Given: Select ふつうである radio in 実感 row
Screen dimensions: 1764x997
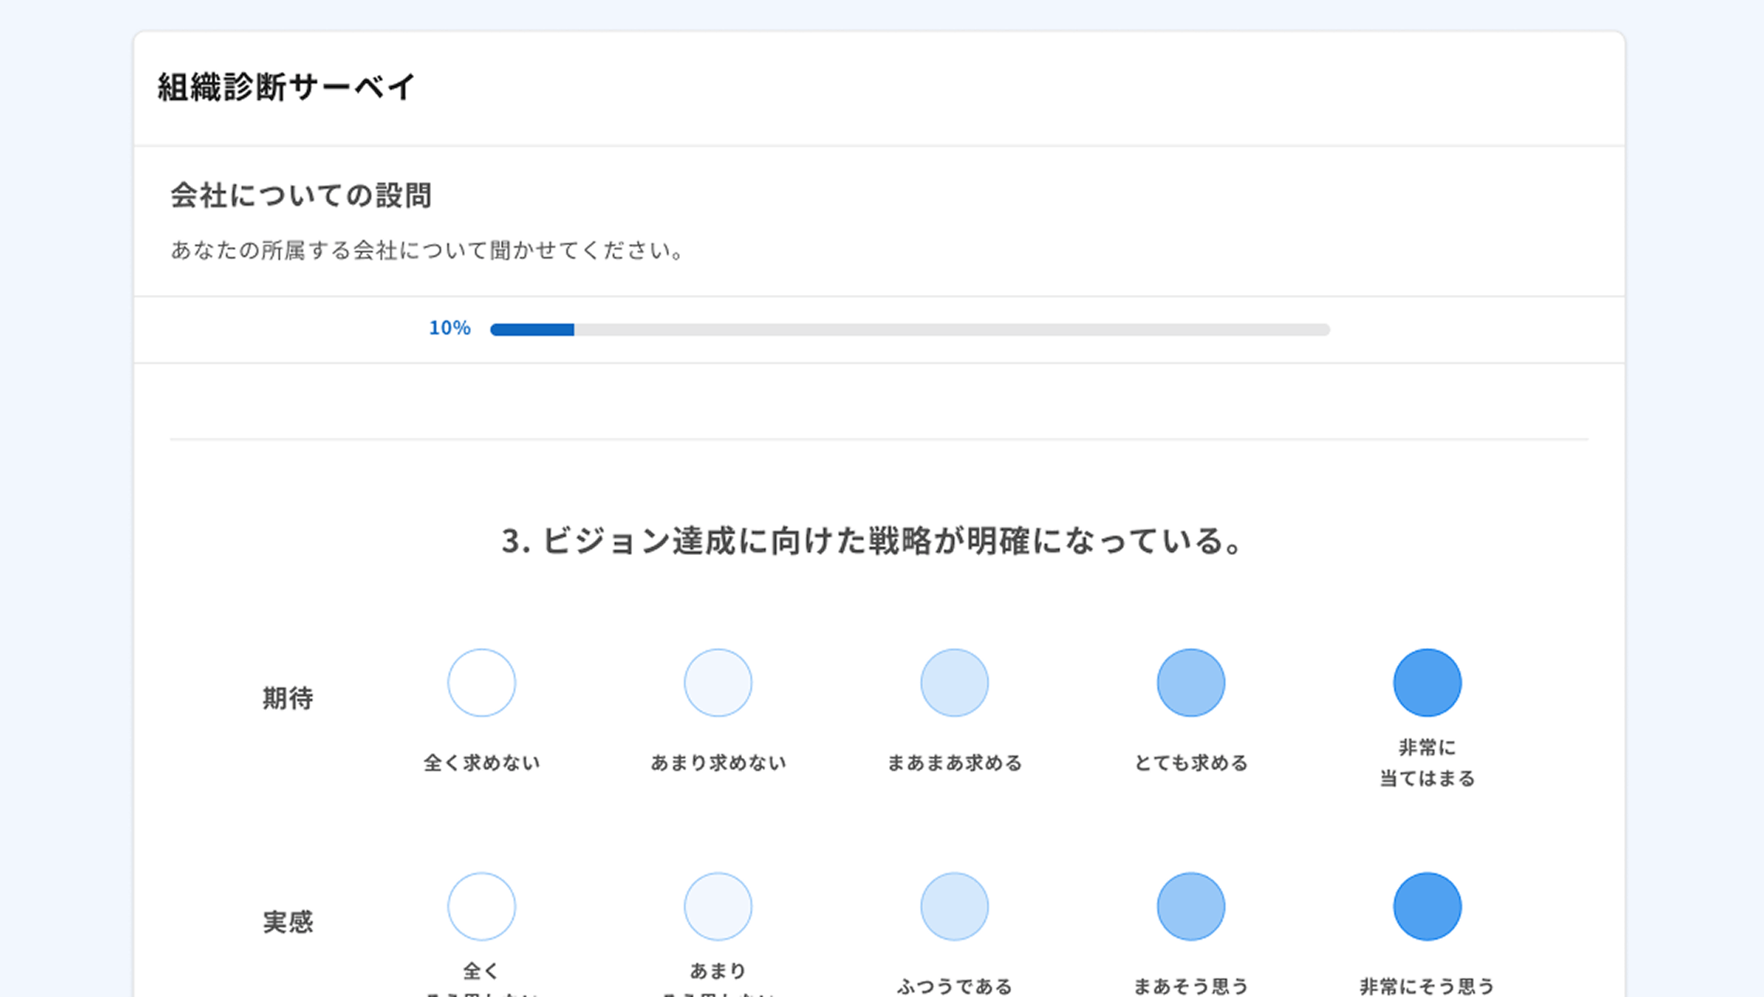Looking at the screenshot, I should (x=954, y=906).
